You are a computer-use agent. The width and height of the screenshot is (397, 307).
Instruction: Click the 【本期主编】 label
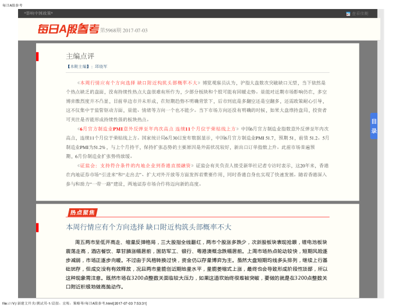79,66
